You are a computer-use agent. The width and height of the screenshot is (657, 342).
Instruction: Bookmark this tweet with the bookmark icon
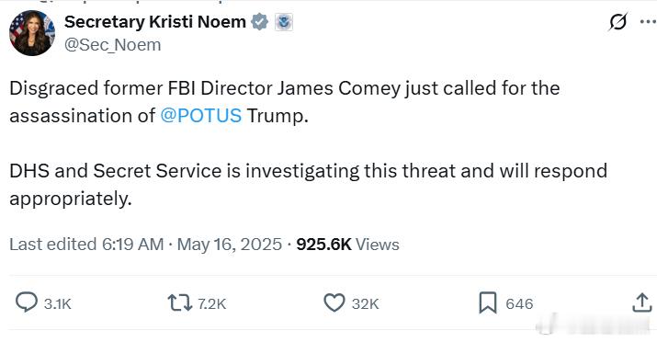(488, 302)
